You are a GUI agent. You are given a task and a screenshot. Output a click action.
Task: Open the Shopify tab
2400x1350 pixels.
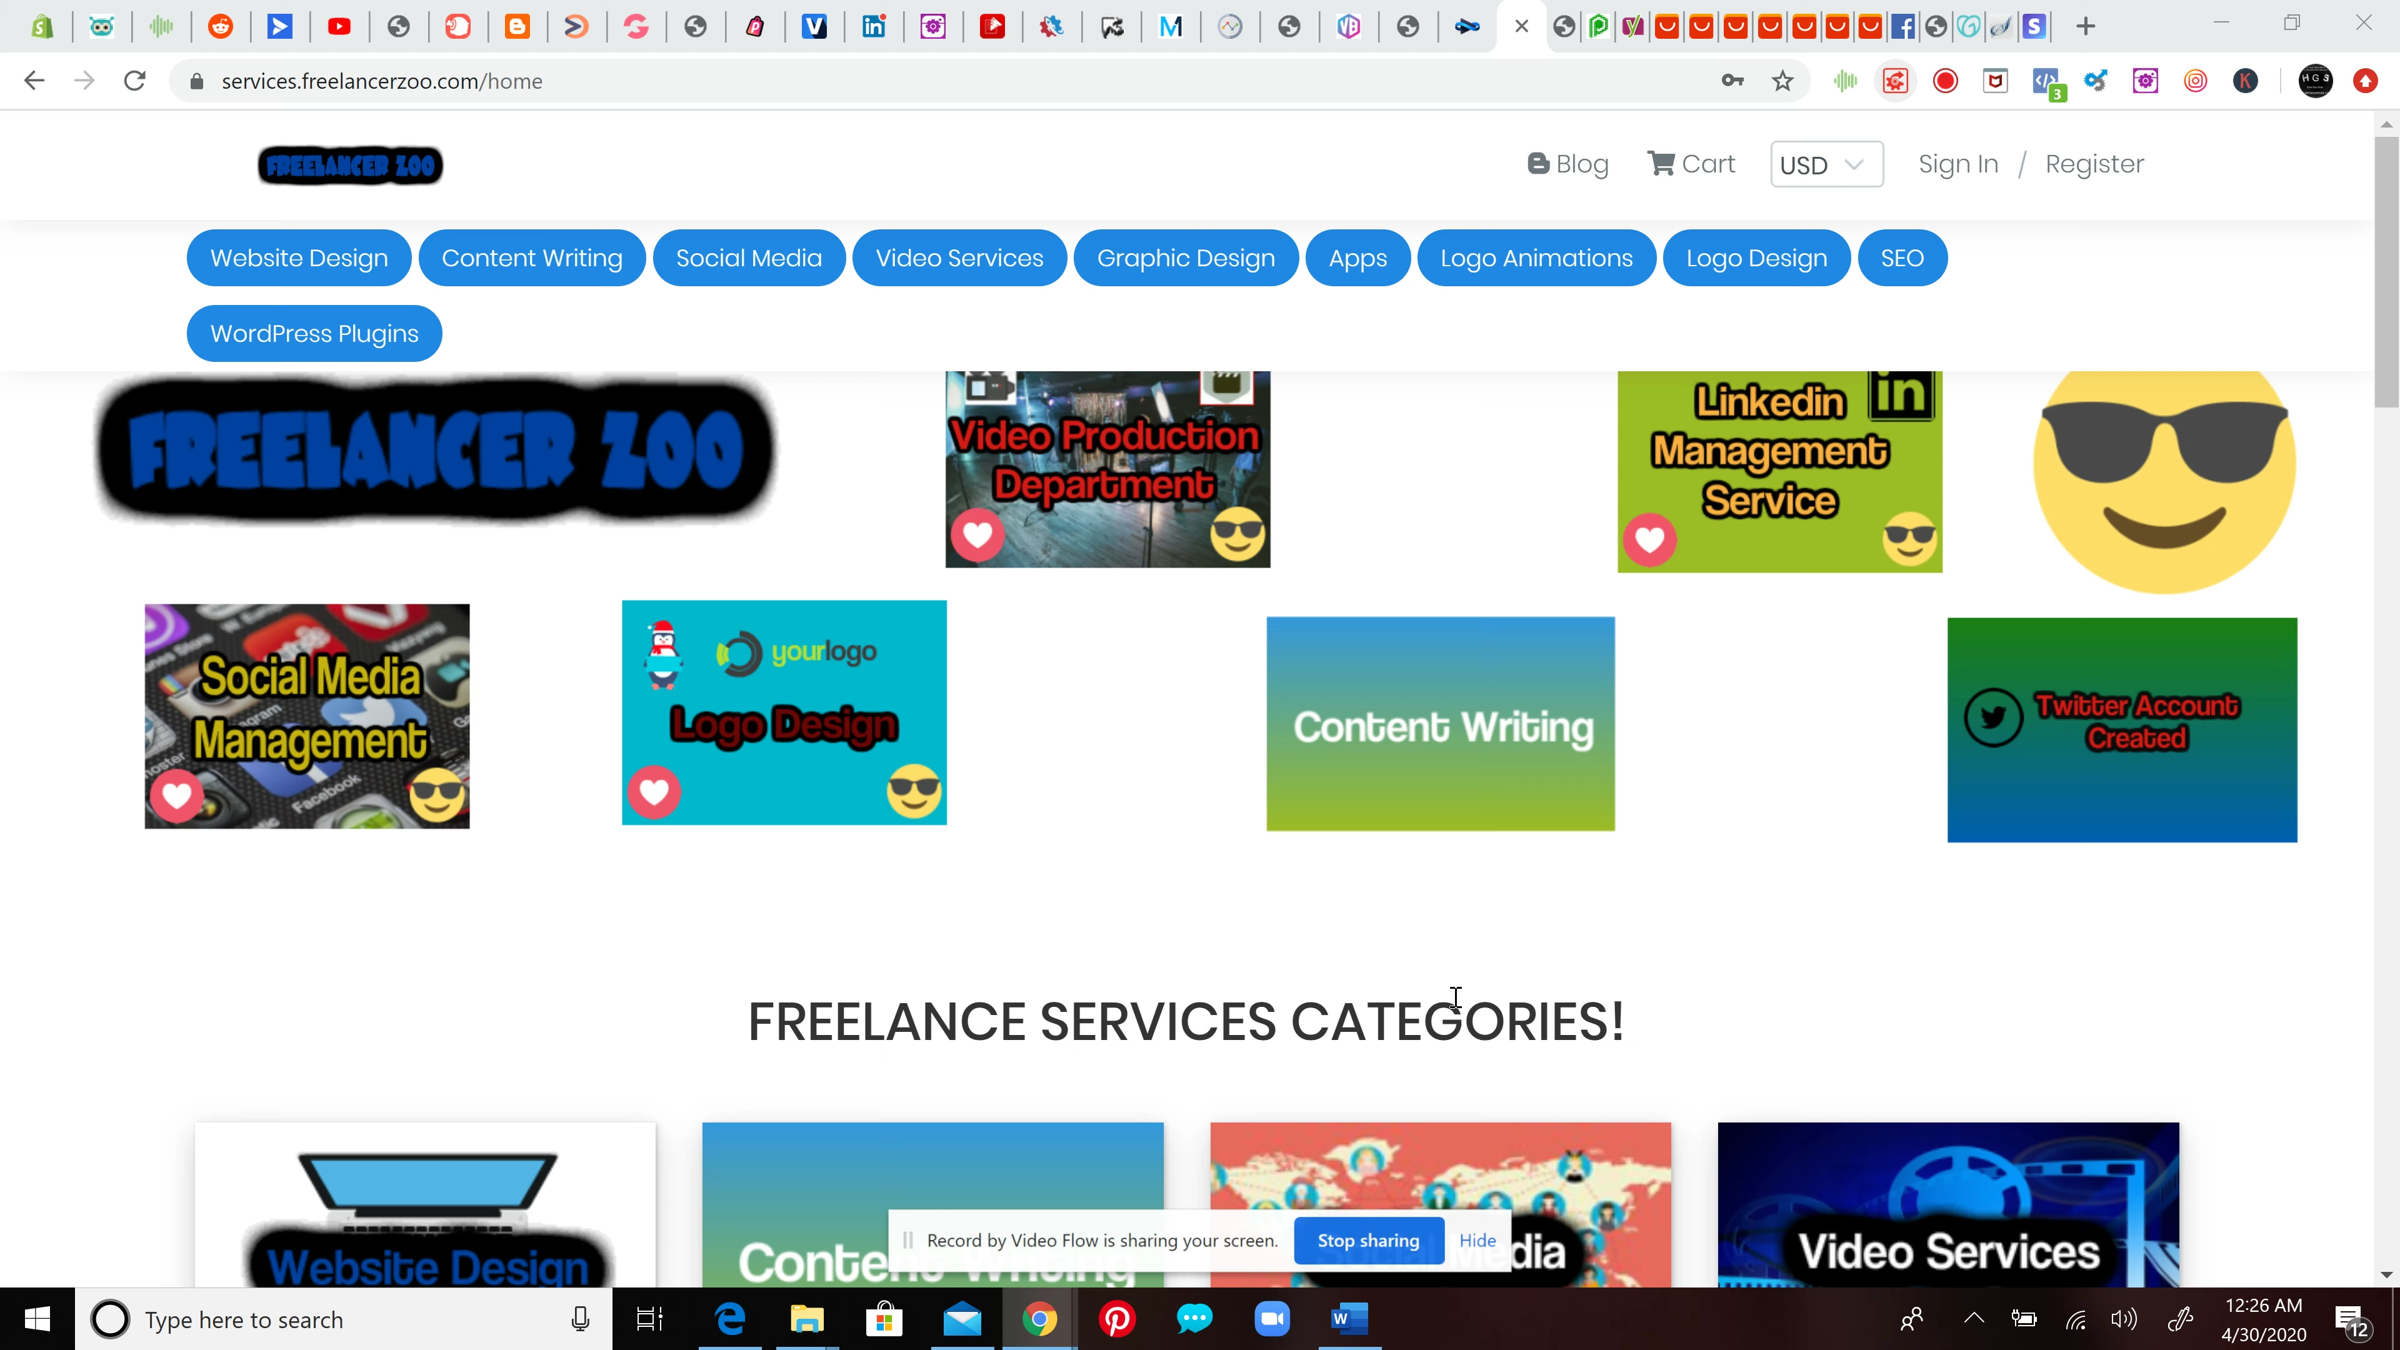[x=42, y=26]
